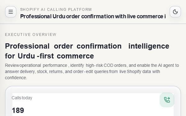Image resolution: width=186 pixels, height=116 pixels.
Task: Open the Calls today stat card
Action: tap(93, 101)
